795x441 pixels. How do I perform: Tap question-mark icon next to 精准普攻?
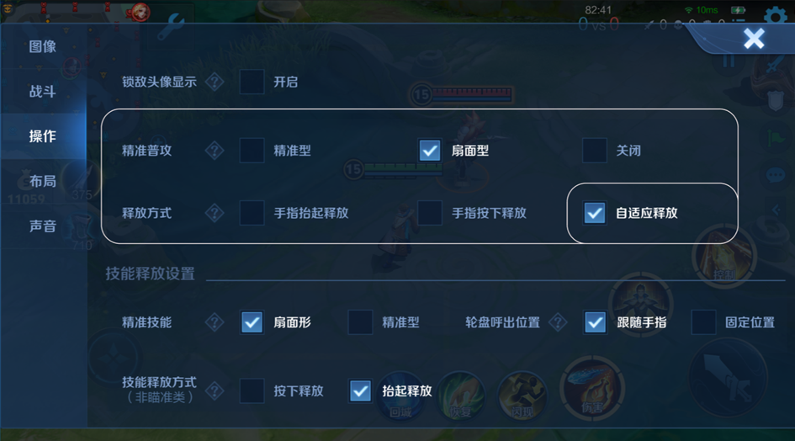click(215, 150)
